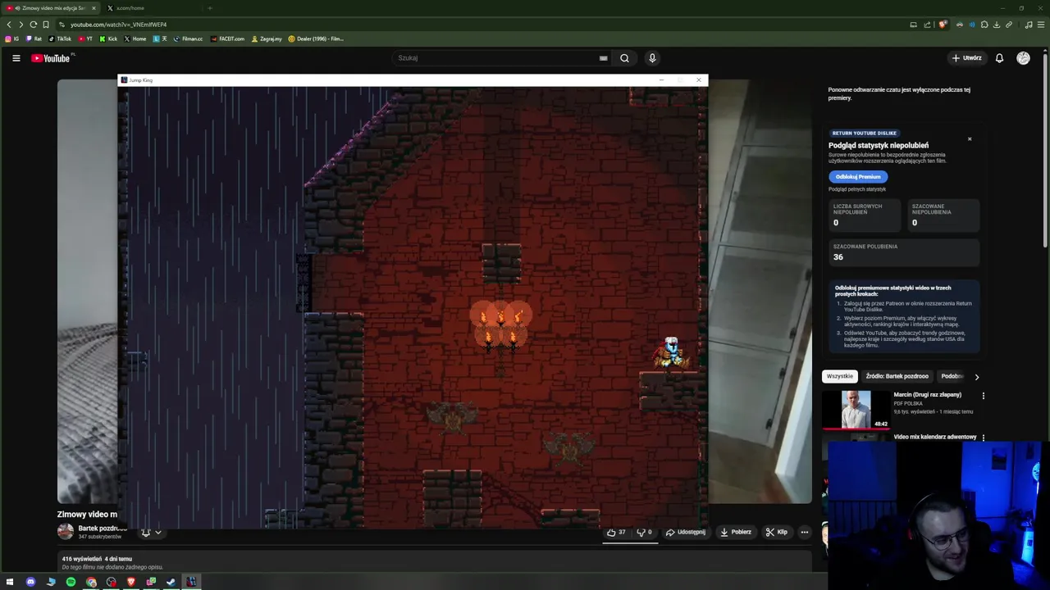
Task: Select the Zimowy video mix tab
Action: [x=49, y=8]
